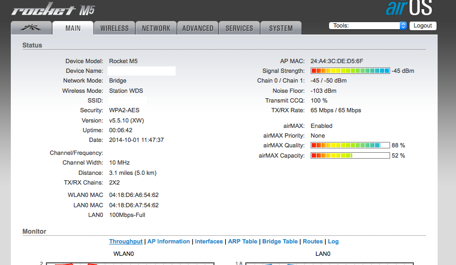Click the Signal Strength bar

pos(350,71)
